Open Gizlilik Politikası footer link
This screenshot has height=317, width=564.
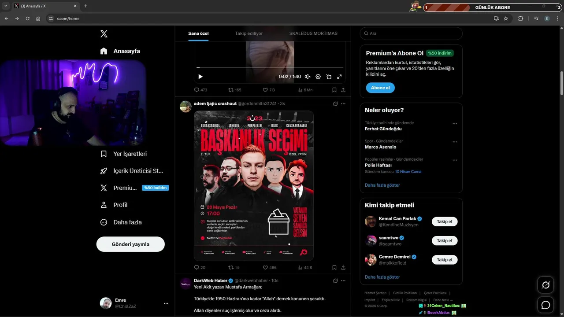pos(405,293)
